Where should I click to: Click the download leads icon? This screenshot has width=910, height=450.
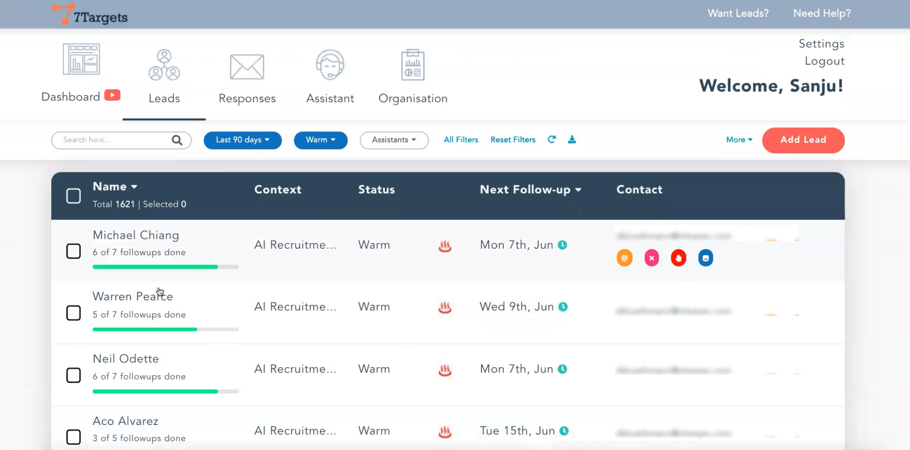tap(572, 139)
